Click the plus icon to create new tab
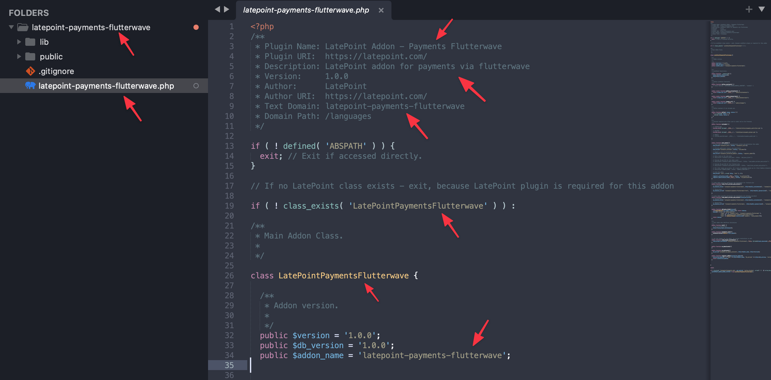 point(748,9)
